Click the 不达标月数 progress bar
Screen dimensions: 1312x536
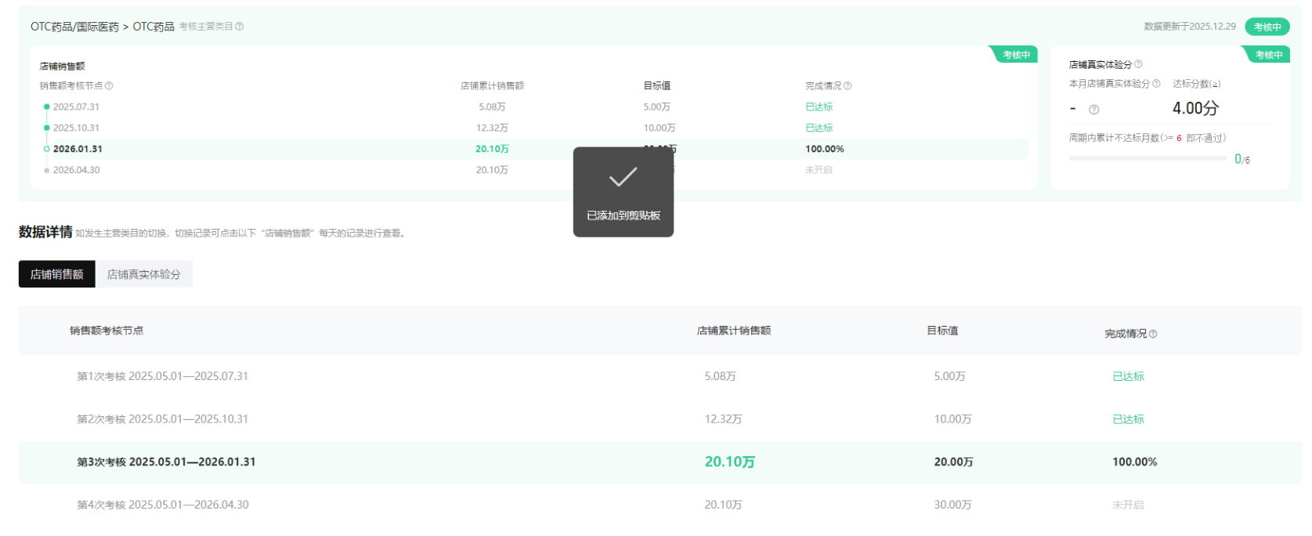click(1148, 158)
